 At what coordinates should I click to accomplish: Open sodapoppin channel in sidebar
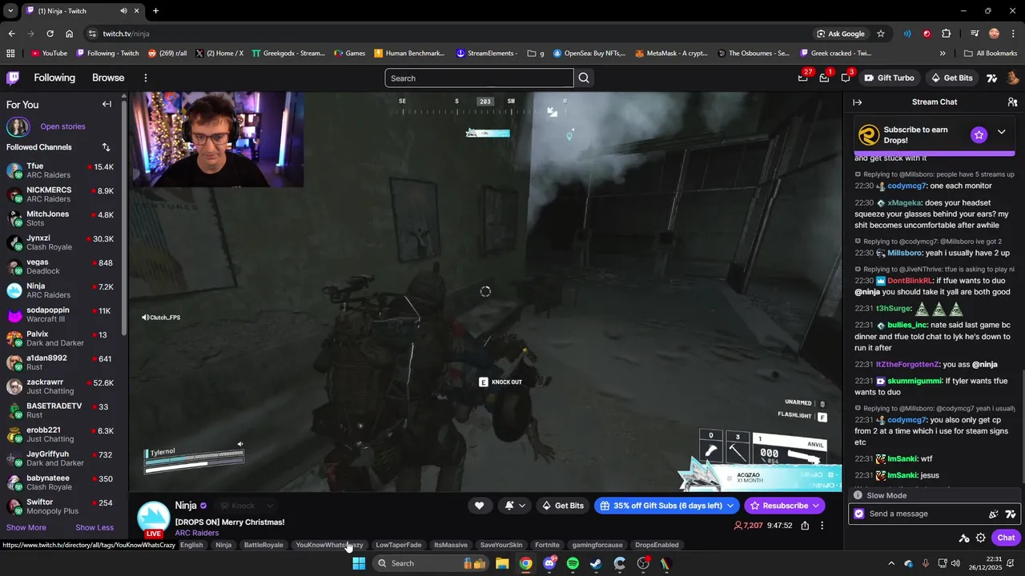[x=61, y=315]
